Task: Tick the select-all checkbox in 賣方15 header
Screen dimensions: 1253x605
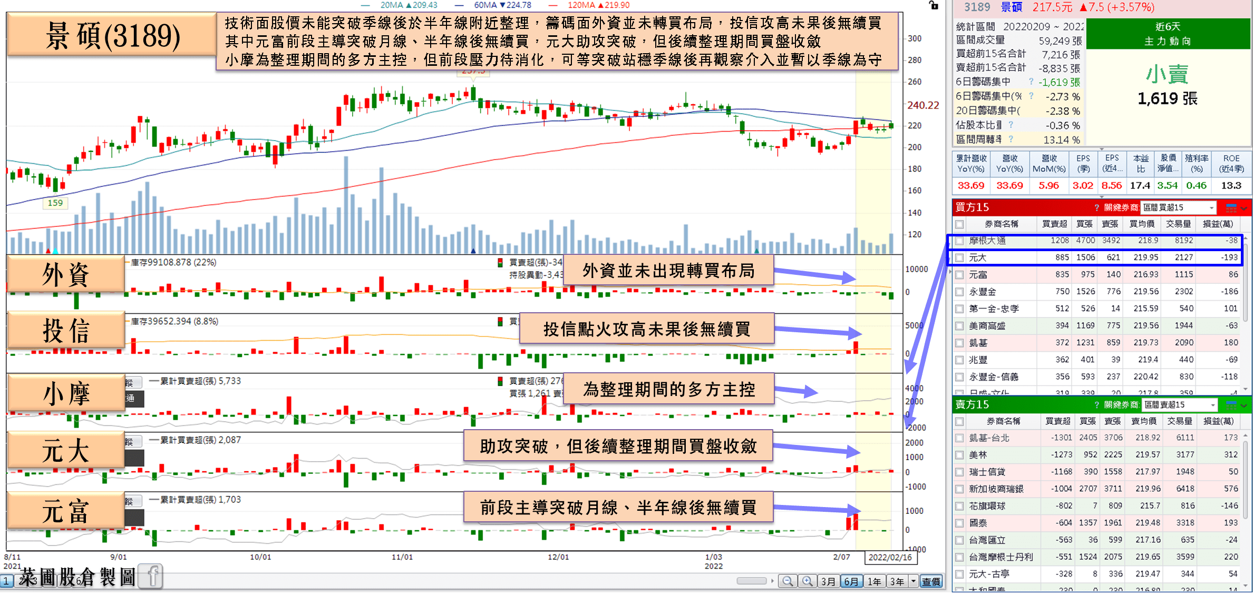Action: click(959, 422)
